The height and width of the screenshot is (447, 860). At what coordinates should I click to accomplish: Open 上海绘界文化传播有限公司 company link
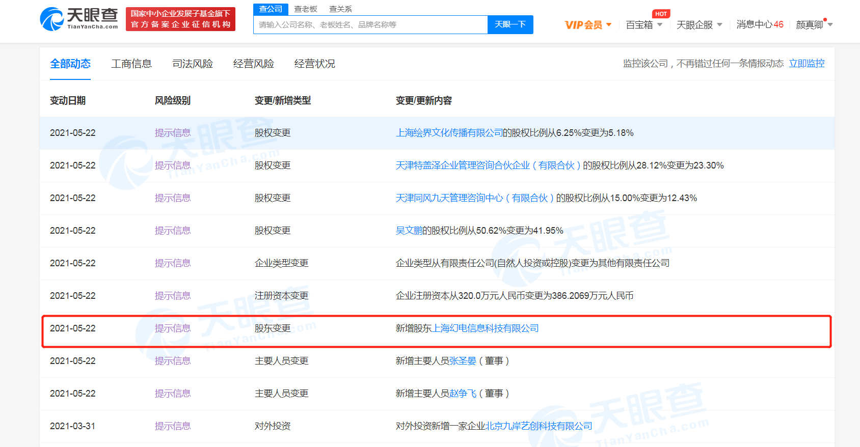point(449,133)
